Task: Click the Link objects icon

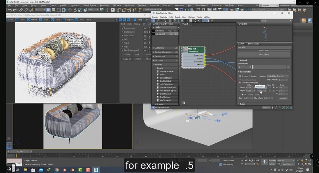Action: point(21,10)
